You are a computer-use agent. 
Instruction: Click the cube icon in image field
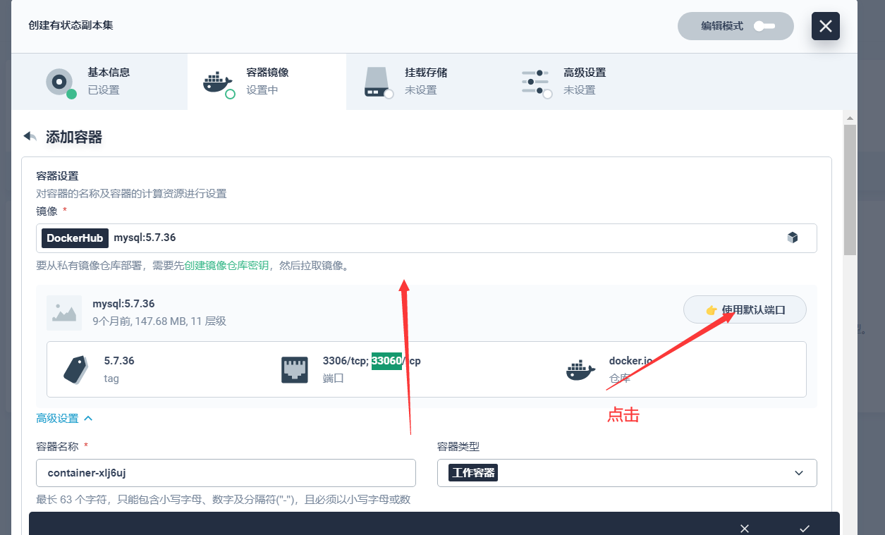(792, 238)
